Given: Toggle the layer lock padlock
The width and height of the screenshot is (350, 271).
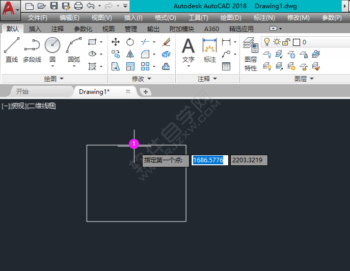Looking at the screenshot, I should click(x=286, y=42).
